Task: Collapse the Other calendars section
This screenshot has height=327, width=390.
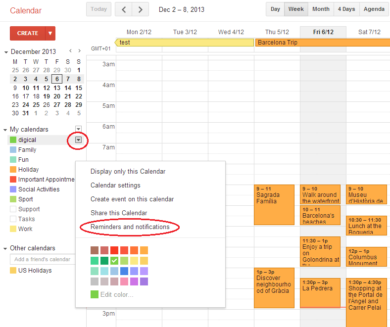Action: [x=5, y=248]
